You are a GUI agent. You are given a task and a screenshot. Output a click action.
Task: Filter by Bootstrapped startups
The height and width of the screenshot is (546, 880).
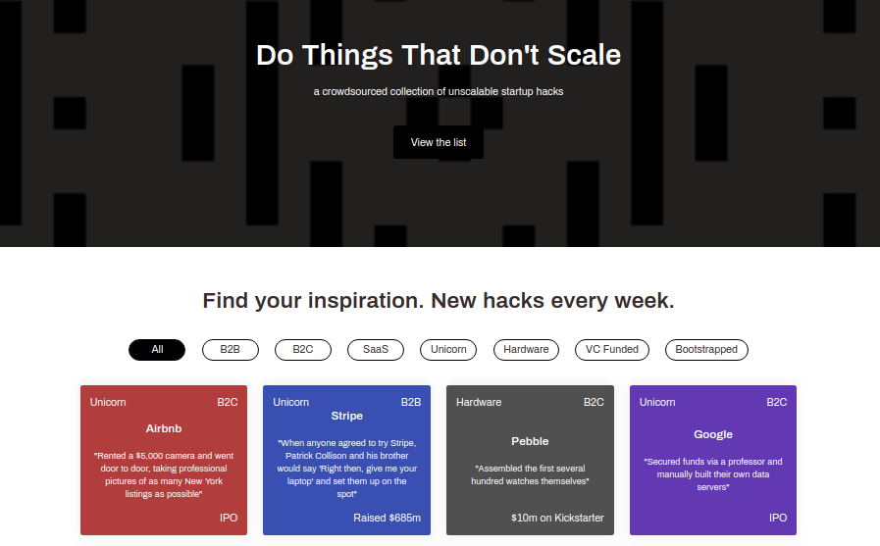[x=706, y=349]
